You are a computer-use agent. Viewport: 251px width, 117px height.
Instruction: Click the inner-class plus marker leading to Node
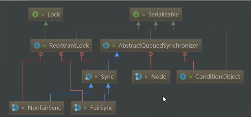point(150,54)
